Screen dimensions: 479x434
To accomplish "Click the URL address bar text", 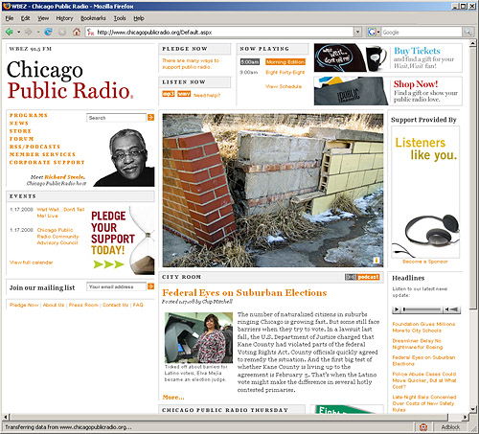I will (x=154, y=32).
